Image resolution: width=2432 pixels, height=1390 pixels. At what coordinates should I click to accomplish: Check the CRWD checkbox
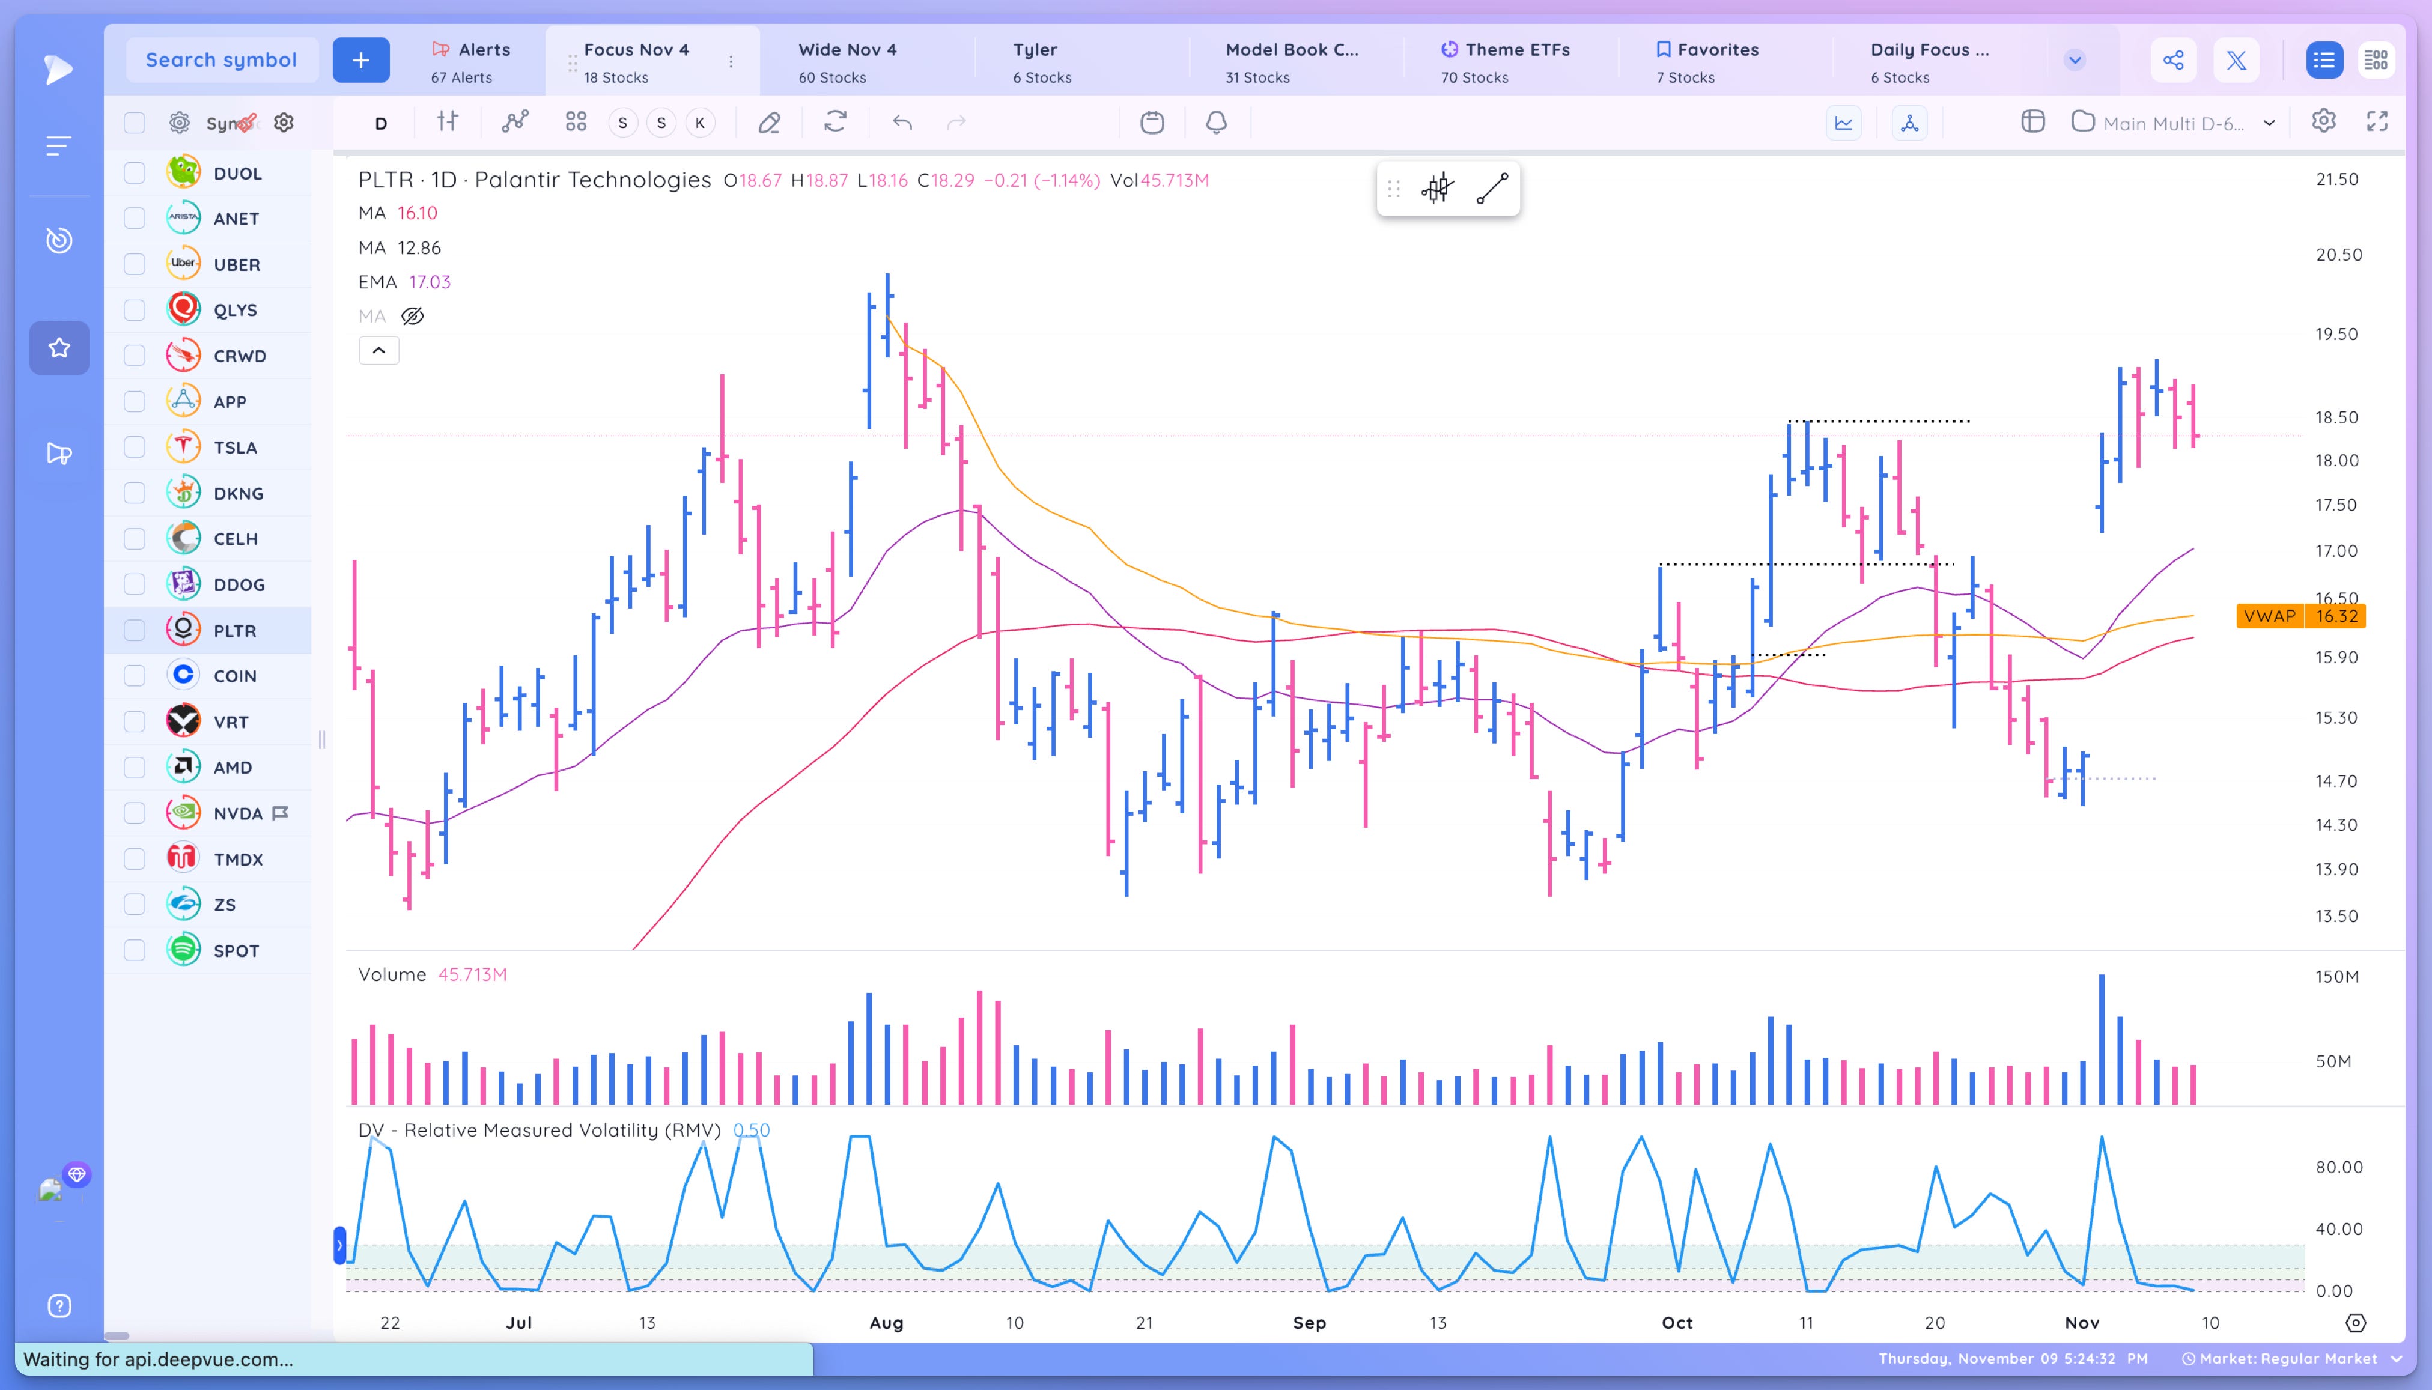coord(135,356)
